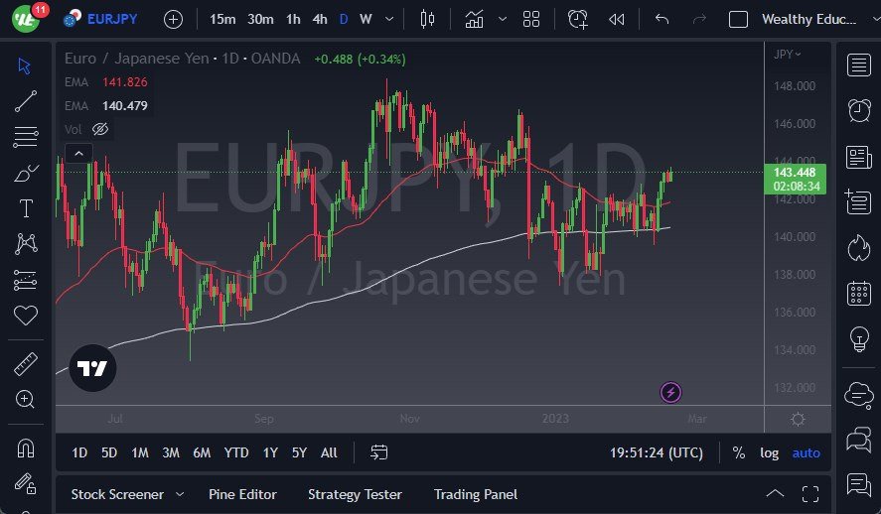Select the trend line drawing tool
881x514 pixels.
[26, 100]
